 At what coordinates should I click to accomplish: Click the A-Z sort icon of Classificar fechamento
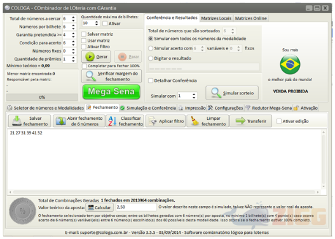[112, 121]
